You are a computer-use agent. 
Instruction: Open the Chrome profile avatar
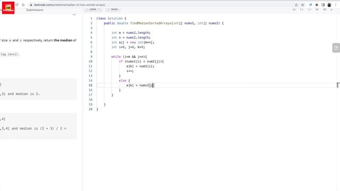pos(329,5)
